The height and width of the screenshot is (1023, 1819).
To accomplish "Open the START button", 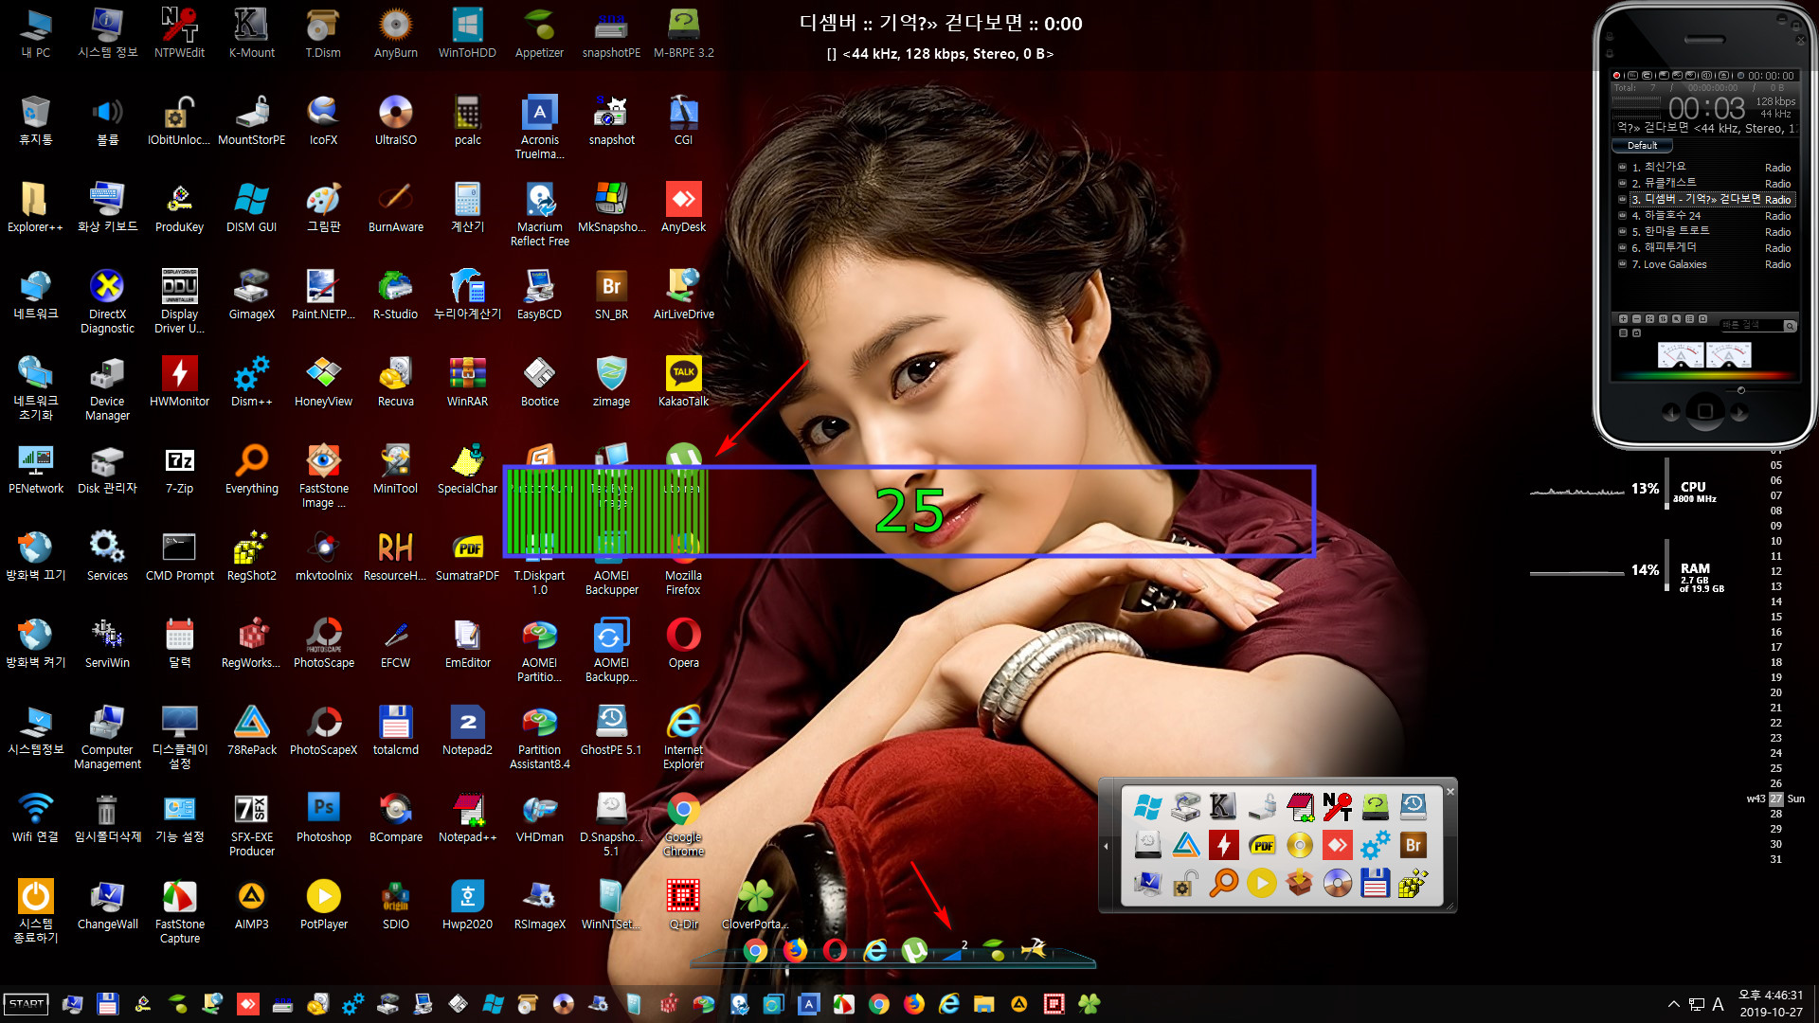I will point(27,1004).
